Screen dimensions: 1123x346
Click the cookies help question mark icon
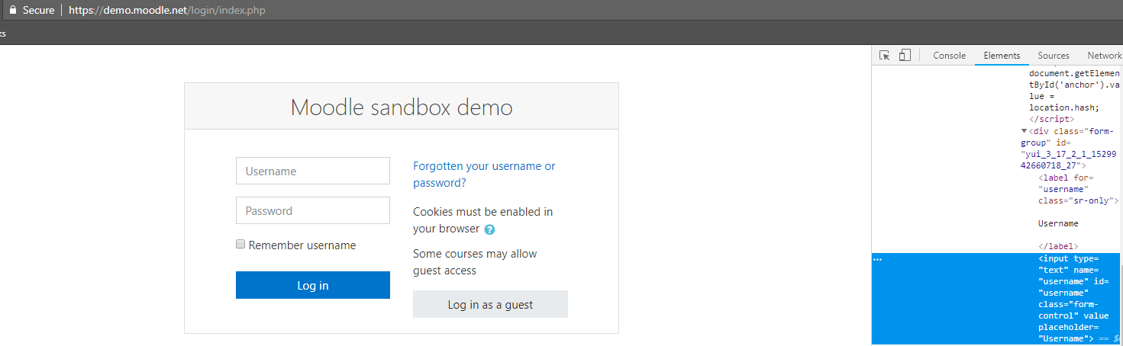(489, 229)
